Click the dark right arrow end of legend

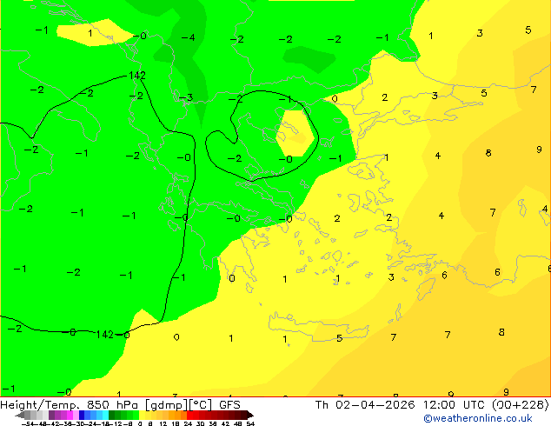click(250, 415)
